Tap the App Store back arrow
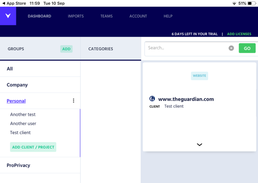Viewport: 258px width, 183px height. [4, 3]
